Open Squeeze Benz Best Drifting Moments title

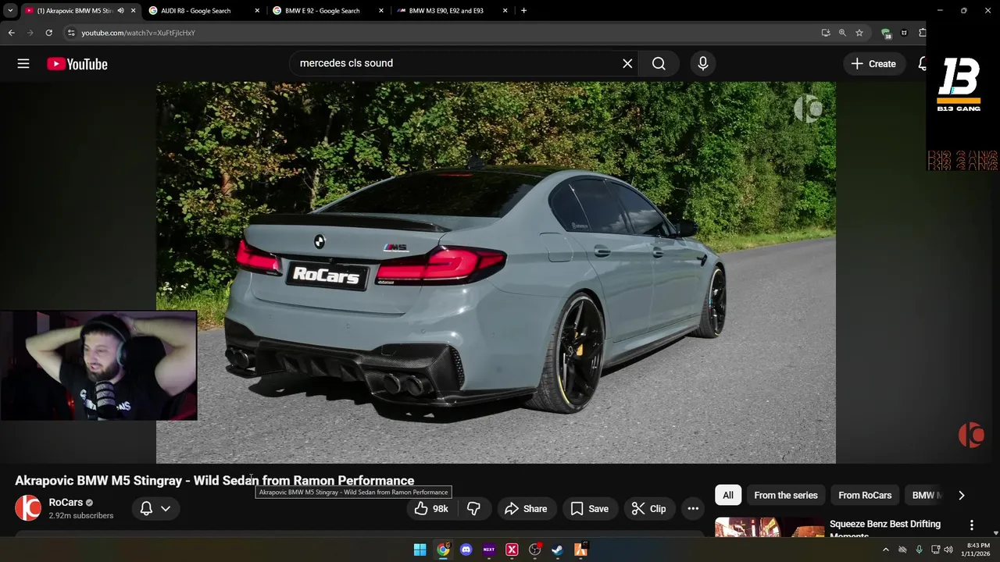(885, 528)
